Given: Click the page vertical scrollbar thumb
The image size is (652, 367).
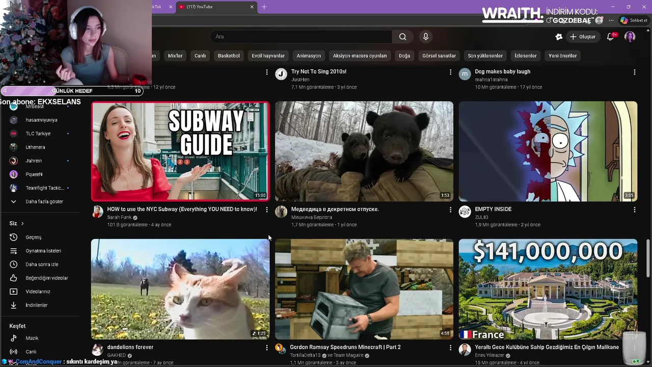Looking at the screenshot, I should (x=647, y=258).
